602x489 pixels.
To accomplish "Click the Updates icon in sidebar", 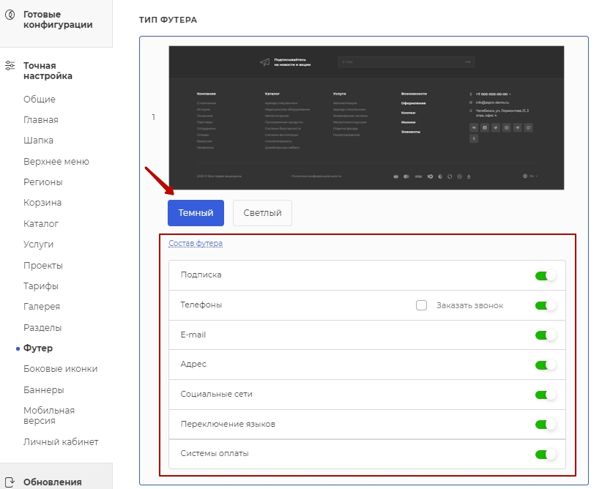I will tap(10, 482).
